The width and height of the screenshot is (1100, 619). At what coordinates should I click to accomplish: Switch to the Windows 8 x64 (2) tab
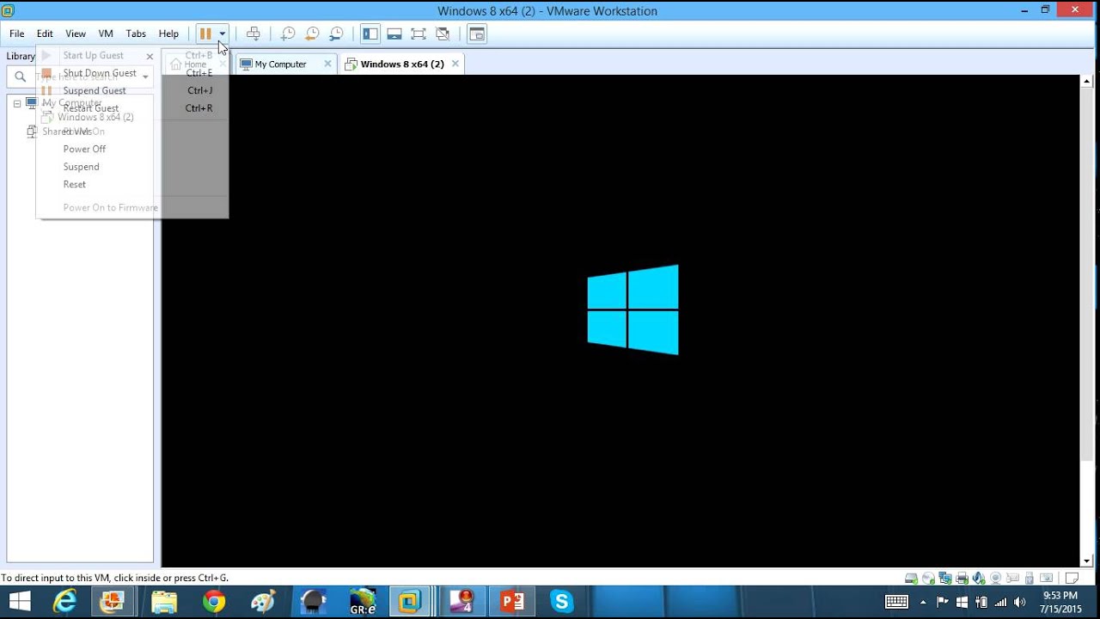tap(402, 64)
